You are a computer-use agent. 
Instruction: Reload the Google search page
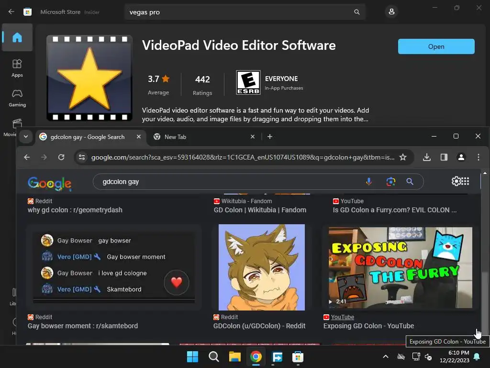(x=61, y=157)
